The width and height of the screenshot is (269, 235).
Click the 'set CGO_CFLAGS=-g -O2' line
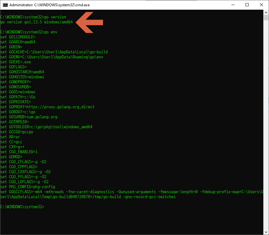tap(23, 162)
